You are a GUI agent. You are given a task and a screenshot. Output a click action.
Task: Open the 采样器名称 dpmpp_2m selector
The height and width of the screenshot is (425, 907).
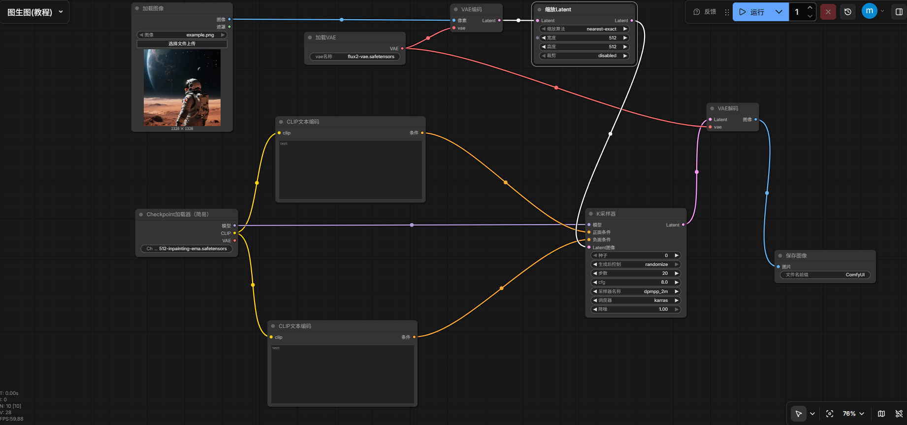click(x=635, y=292)
